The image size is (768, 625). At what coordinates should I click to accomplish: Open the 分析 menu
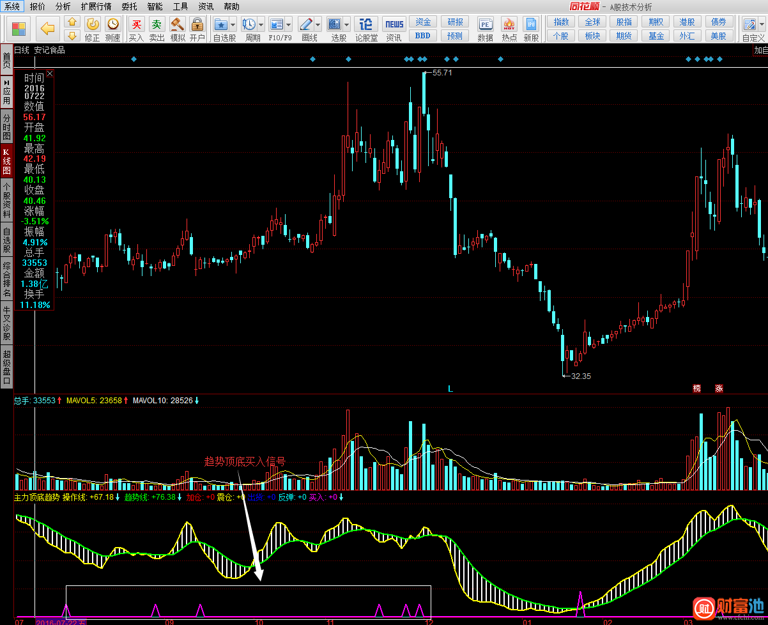click(x=63, y=6)
